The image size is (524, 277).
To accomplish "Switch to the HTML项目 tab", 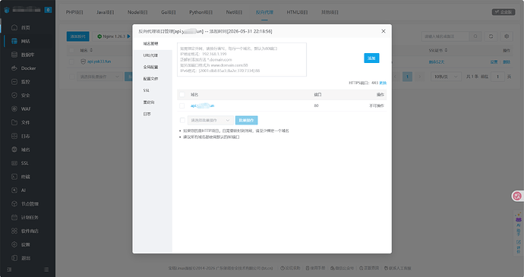I will [297, 12].
